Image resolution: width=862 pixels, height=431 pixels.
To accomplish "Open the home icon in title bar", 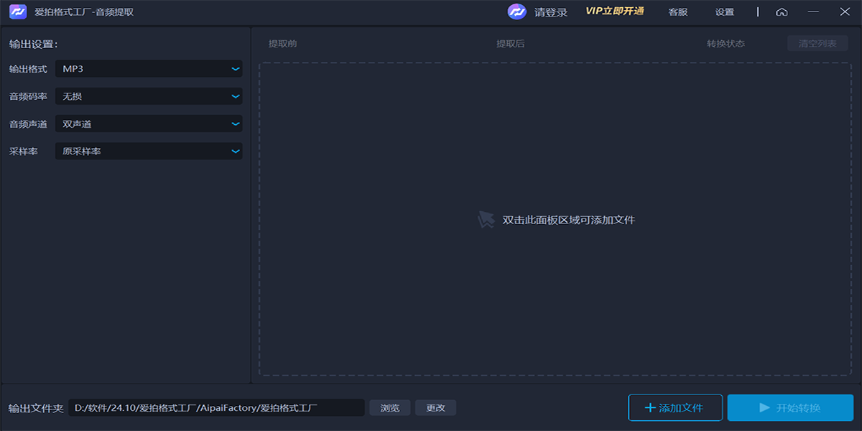I will tap(782, 12).
